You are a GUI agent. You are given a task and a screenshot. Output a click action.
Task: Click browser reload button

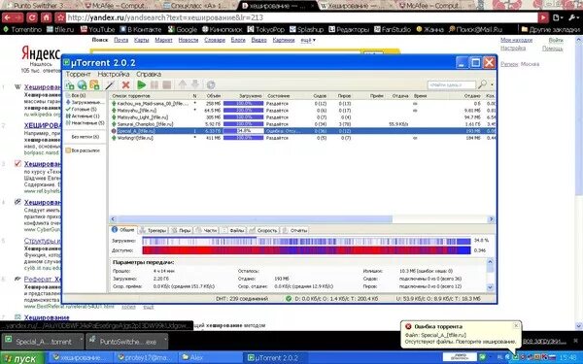[32, 17]
